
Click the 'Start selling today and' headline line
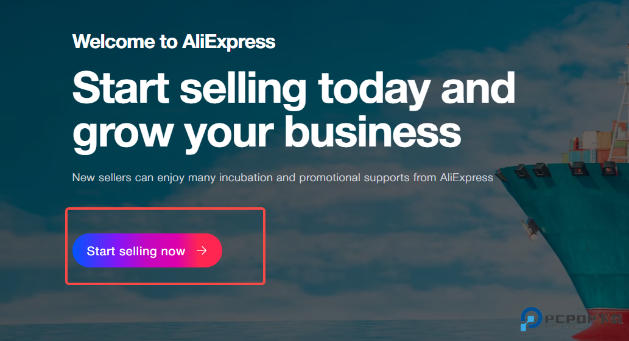[x=293, y=89]
